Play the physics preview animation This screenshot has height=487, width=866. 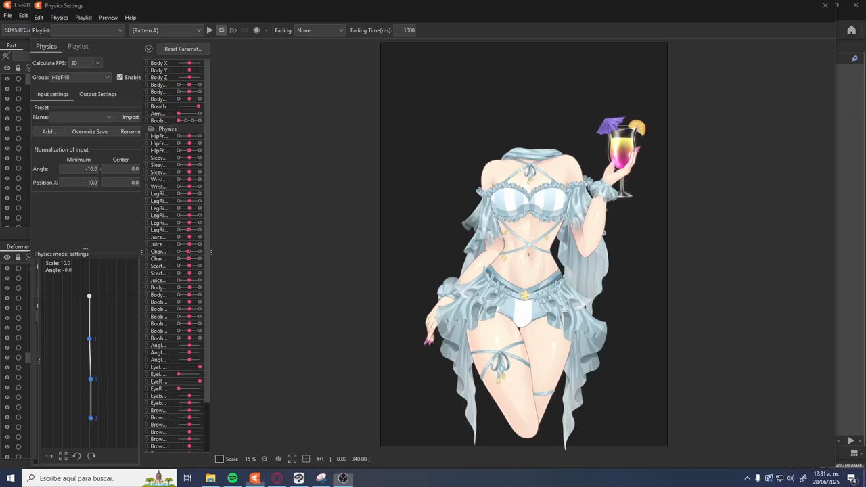pyautogui.click(x=210, y=30)
